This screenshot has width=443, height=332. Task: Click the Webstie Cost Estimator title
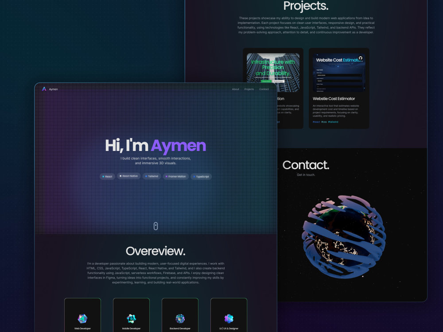pos(334,99)
